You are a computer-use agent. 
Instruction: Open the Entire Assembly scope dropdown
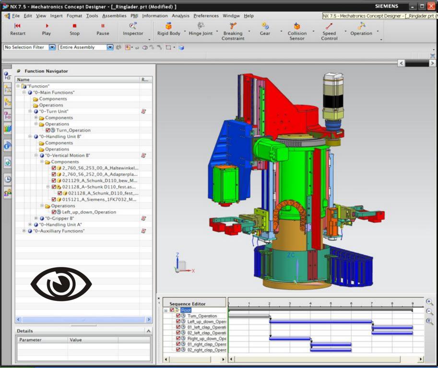[x=110, y=47]
